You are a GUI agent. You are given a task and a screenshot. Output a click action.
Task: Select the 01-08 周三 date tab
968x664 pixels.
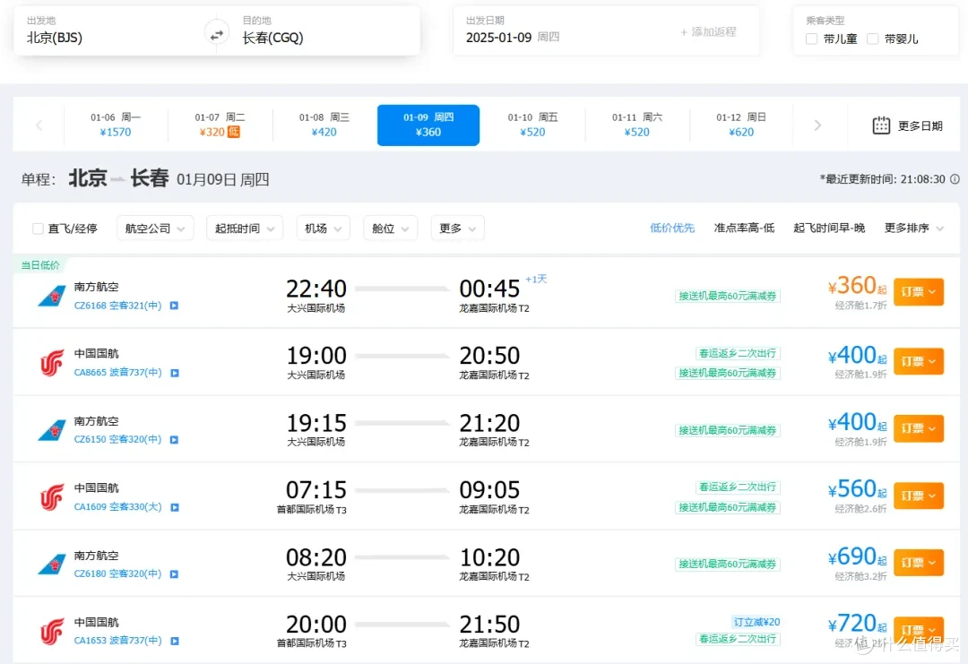point(324,125)
